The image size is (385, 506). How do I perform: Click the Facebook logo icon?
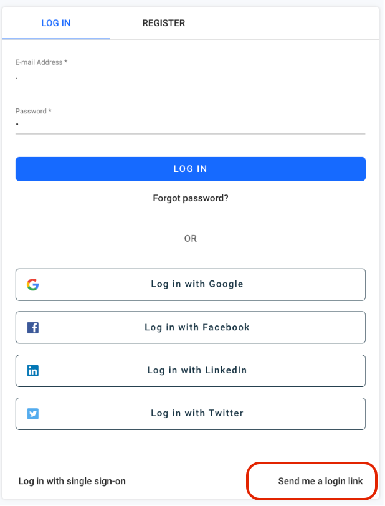[x=32, y=328]
